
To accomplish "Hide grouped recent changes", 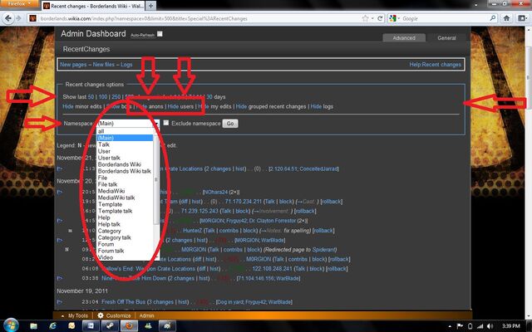I will (x=241, y=106).
